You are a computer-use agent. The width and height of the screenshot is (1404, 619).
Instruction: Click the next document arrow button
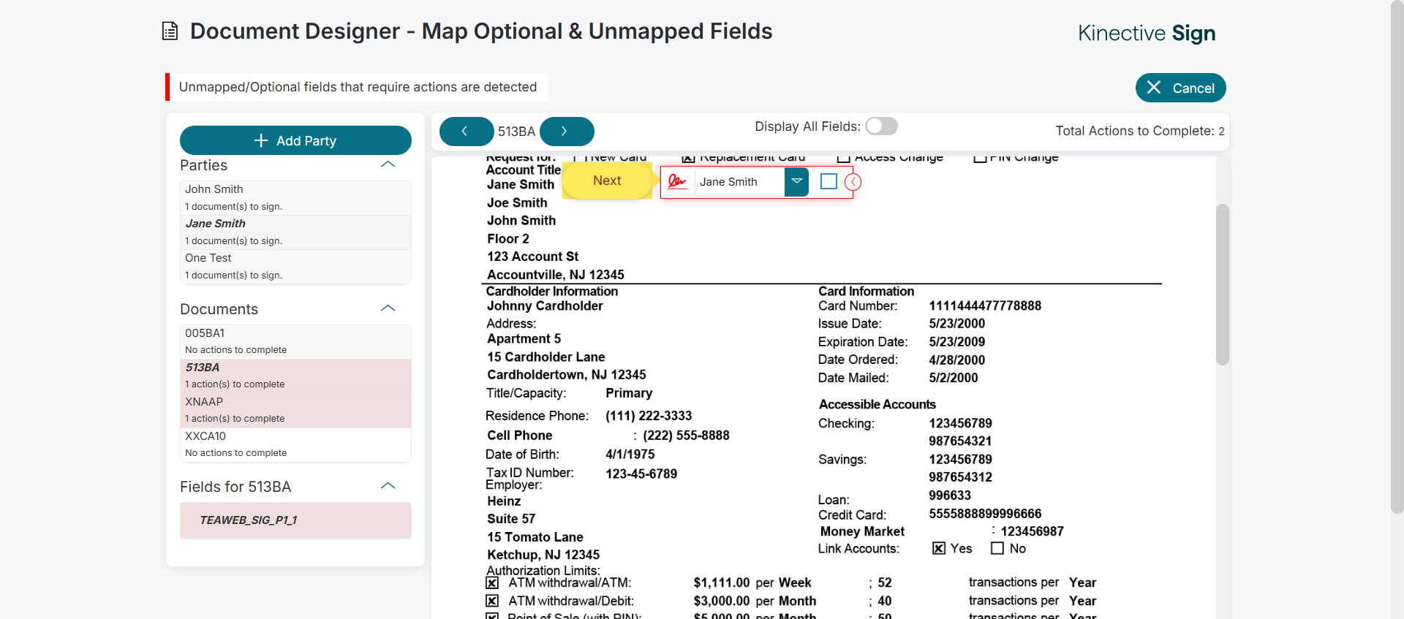[x=566, y=132]
